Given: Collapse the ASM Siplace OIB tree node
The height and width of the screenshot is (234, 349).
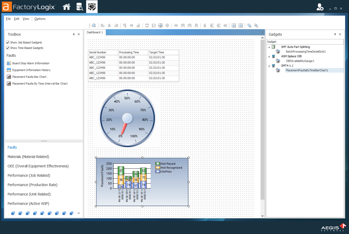Looking at the screenshot, I should (x=269, y=56).
